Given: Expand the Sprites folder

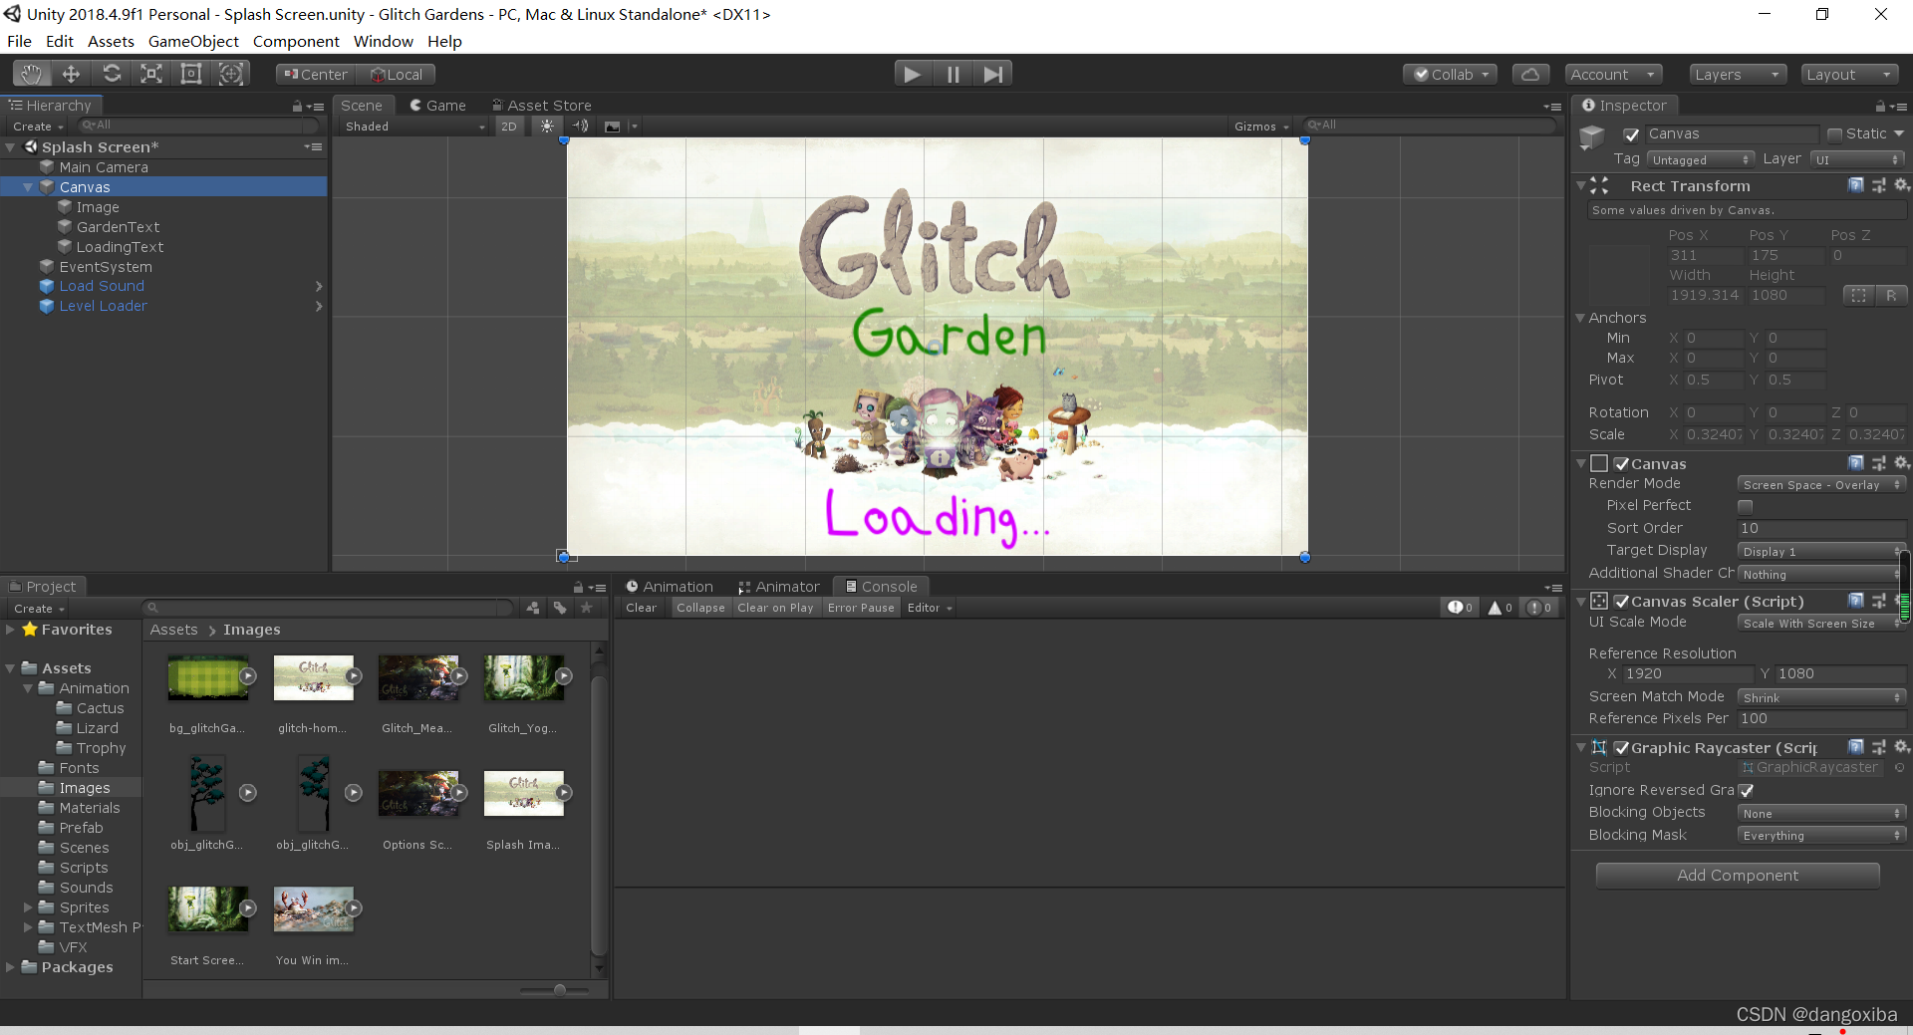Looking at the screenshot, I should (28, 907).
